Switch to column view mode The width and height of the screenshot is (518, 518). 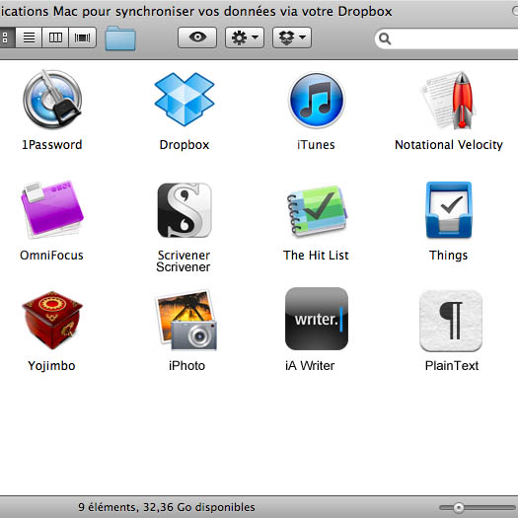(55, 37)
